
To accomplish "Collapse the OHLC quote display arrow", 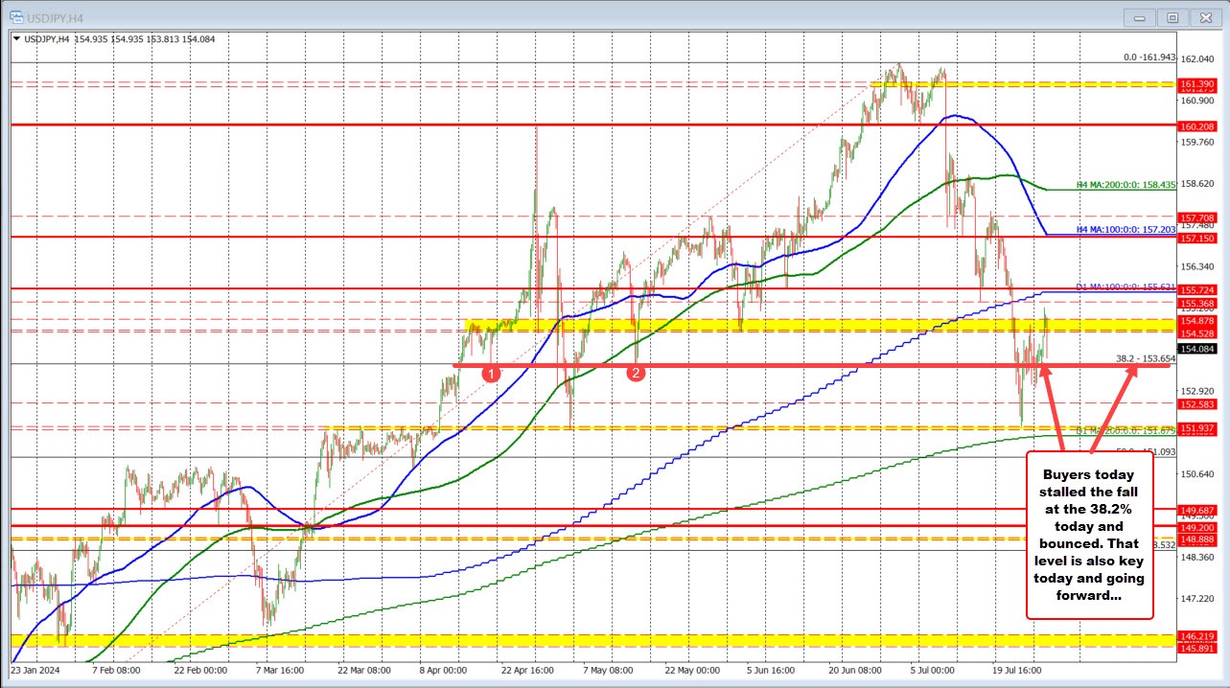I will pyautogui.click(x=15, y=40).
